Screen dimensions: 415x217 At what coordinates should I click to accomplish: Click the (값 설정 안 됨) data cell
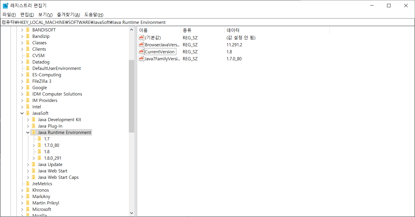(241, 38)
